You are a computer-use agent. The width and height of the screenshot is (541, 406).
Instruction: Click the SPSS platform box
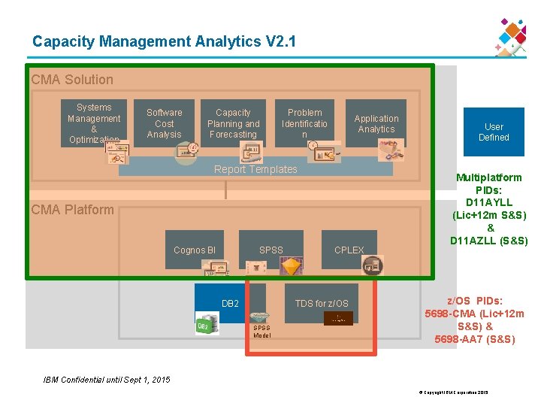pyautogui.click(x=271, y=250)
